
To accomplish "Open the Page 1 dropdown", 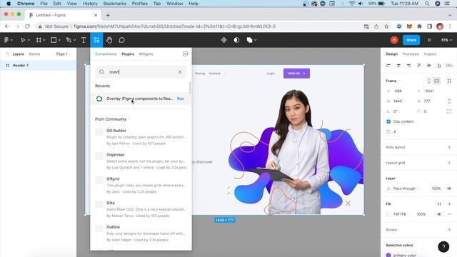I will coord(64,54).
